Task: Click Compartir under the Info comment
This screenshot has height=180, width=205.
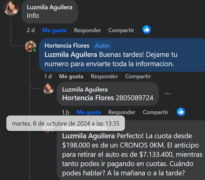Action: 121,30
